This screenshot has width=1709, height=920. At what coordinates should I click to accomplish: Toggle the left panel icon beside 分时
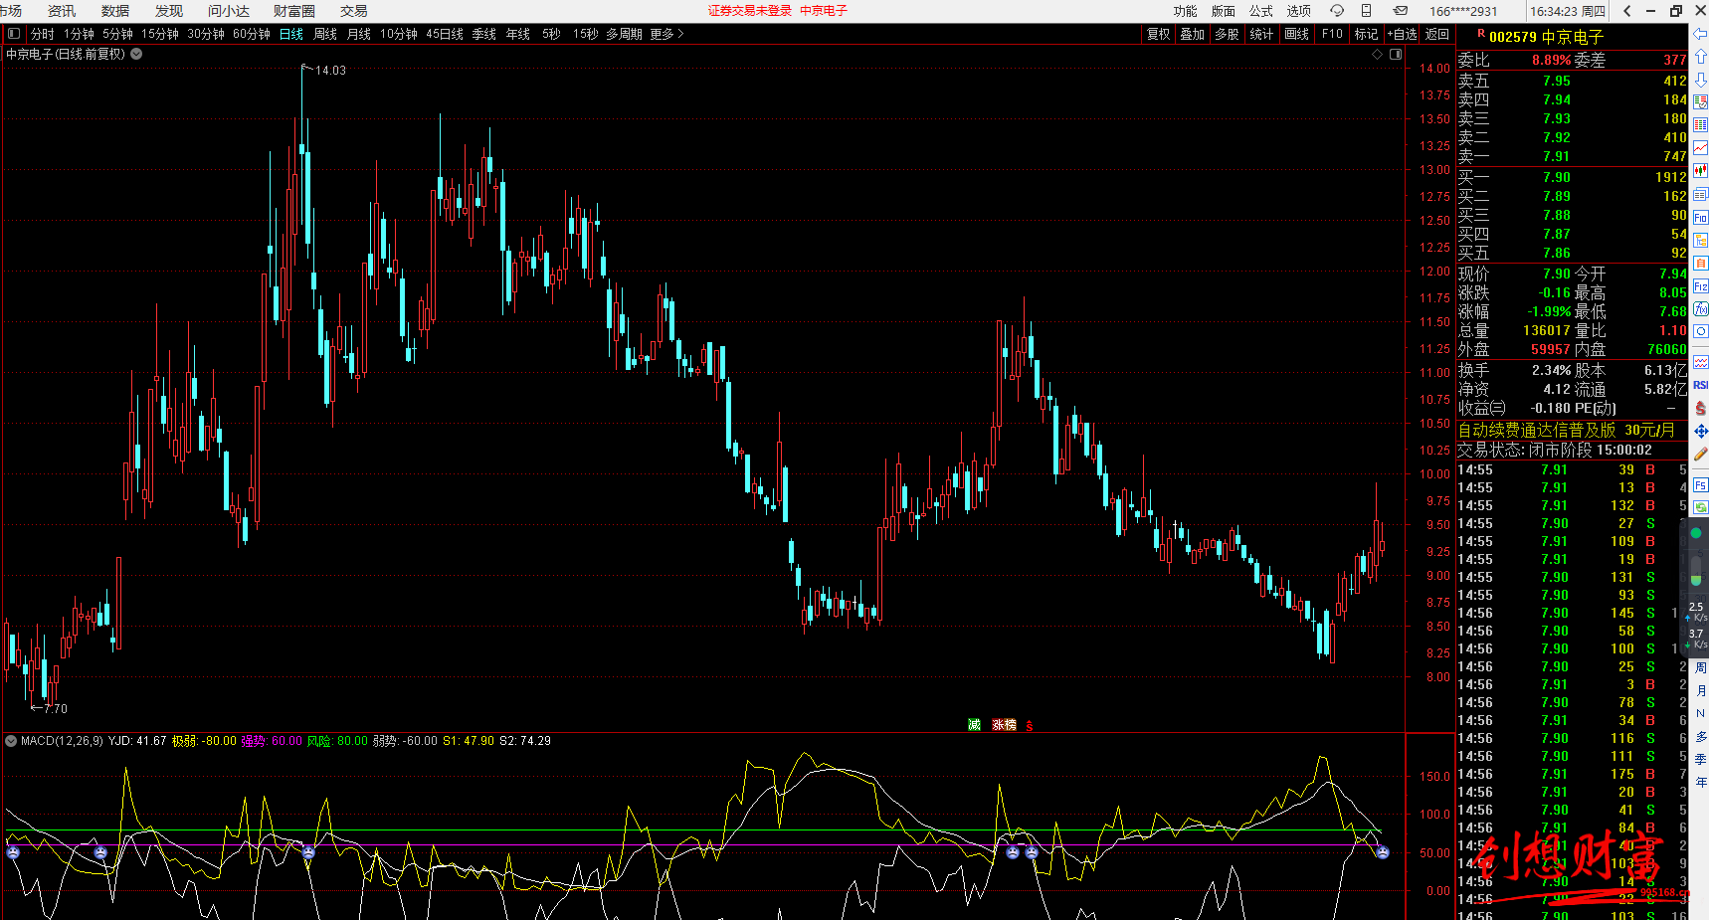click(x=14, y=34)
